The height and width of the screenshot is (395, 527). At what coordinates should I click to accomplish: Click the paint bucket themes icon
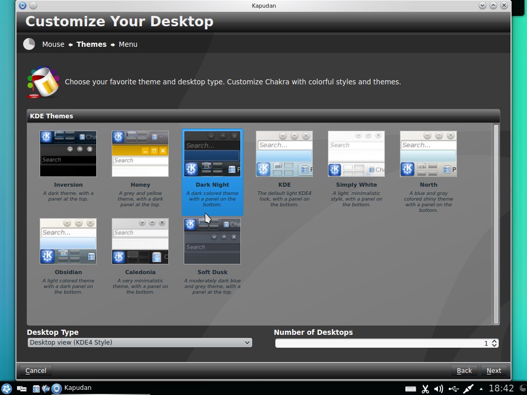click(x=43, y=82)
